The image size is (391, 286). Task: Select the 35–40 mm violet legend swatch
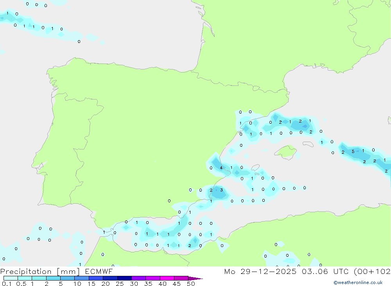pyautogui.click(x=153, y=278)
